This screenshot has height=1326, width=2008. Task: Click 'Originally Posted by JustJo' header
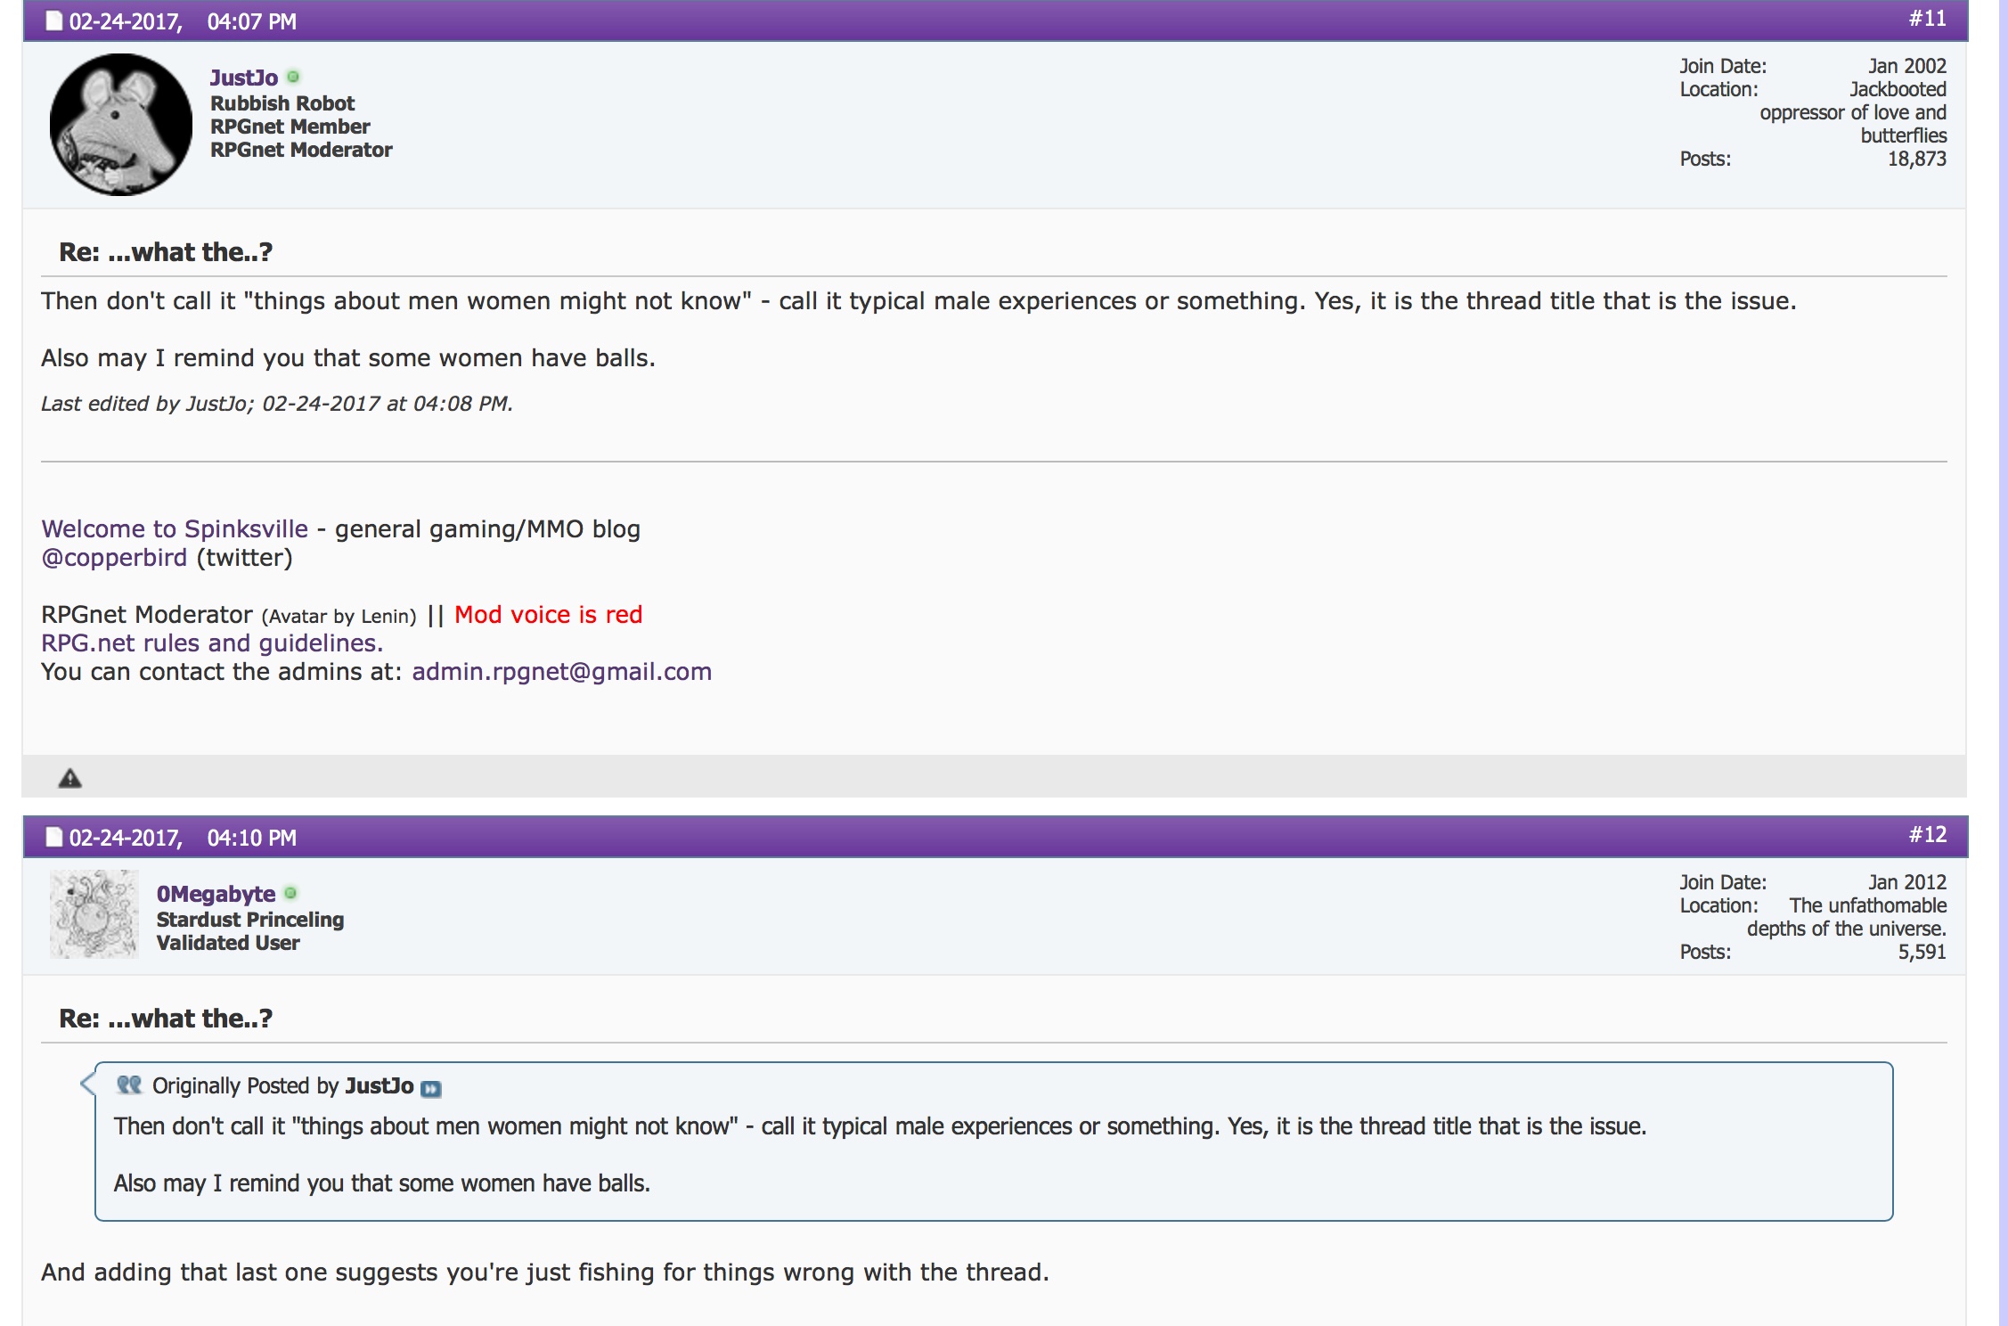tap(282, 1086)
